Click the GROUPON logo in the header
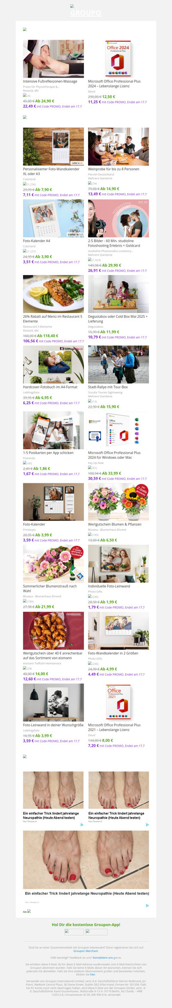This screenshot has width=172, height=1008. pyautogui.click(x=86, y=13)
